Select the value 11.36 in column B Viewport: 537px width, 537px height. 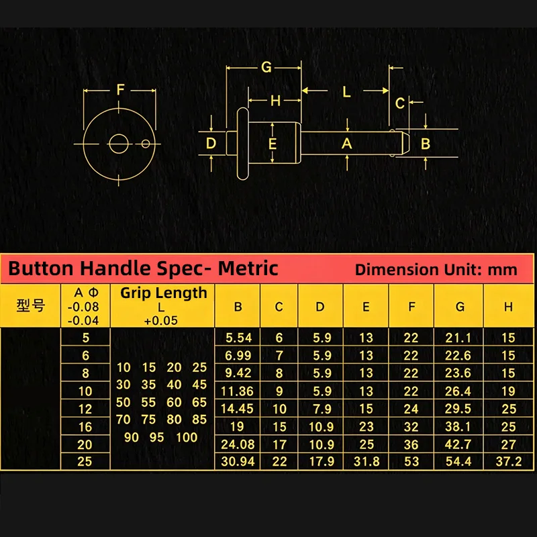[237, 391]
